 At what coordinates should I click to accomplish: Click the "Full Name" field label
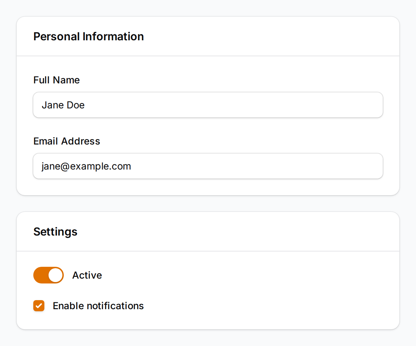57,80
